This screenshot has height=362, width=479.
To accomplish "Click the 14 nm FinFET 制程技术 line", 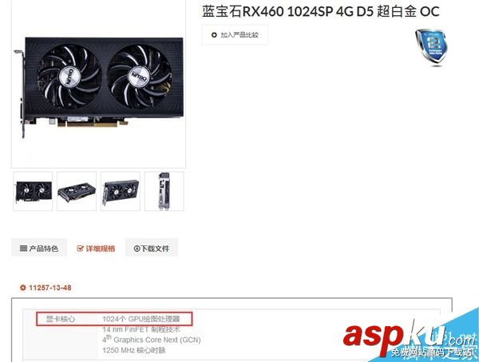I will point(141,329).
